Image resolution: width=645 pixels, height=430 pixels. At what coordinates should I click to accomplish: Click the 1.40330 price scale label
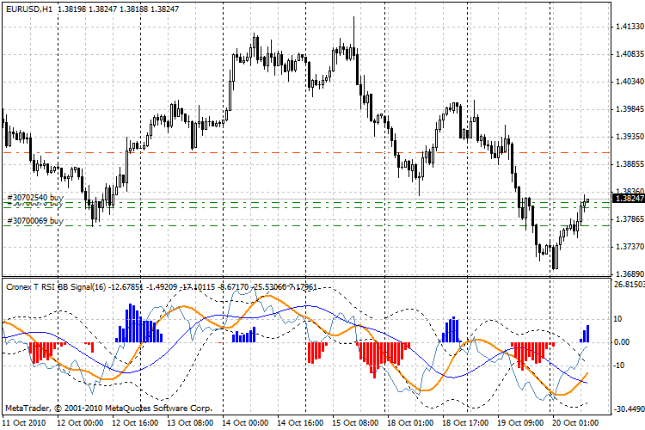[627, 83]
